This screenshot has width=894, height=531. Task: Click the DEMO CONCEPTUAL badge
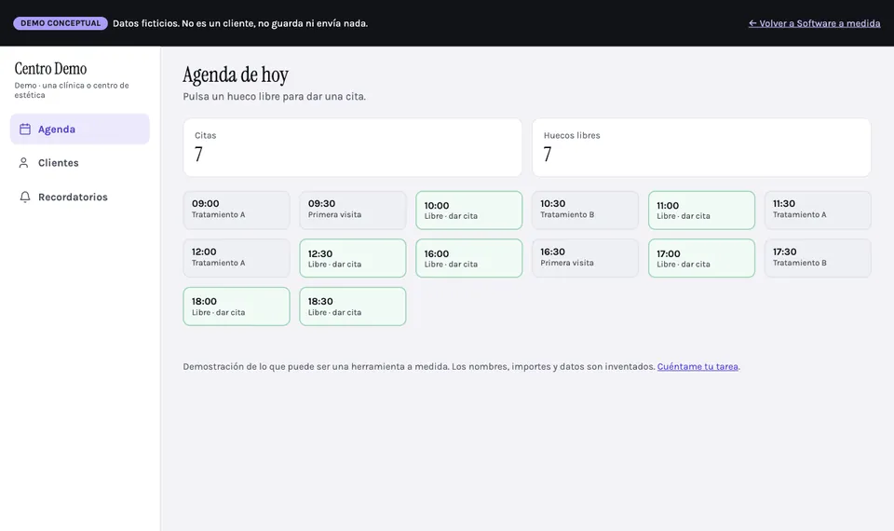[x=61, y=23]
